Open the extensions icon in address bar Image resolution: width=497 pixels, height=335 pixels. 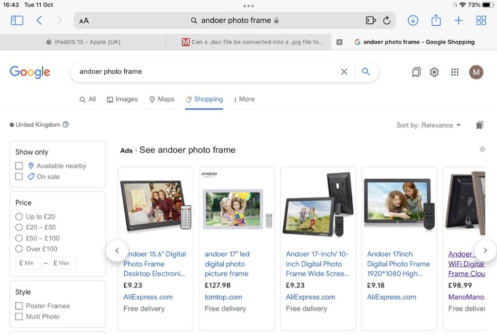[x=370, y=20]
